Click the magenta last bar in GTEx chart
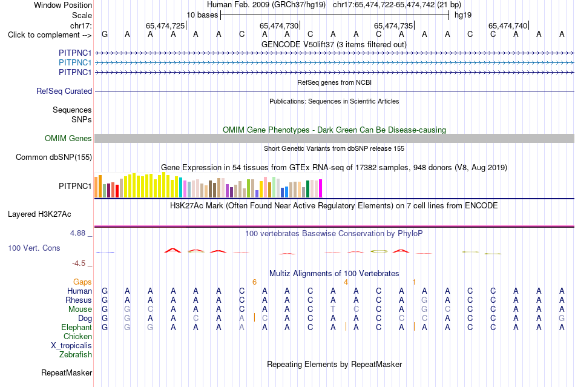This screenshot has width=575, height=387. (321, 188)
